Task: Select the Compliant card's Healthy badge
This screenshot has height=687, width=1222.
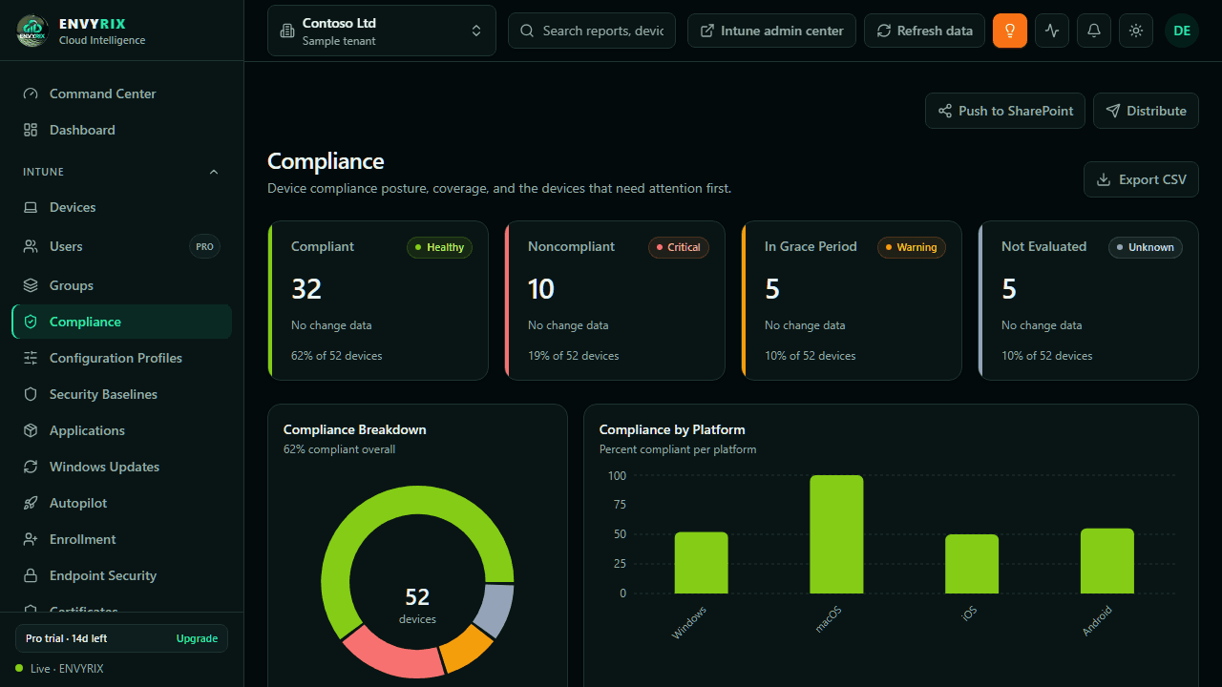Action: 439,247
